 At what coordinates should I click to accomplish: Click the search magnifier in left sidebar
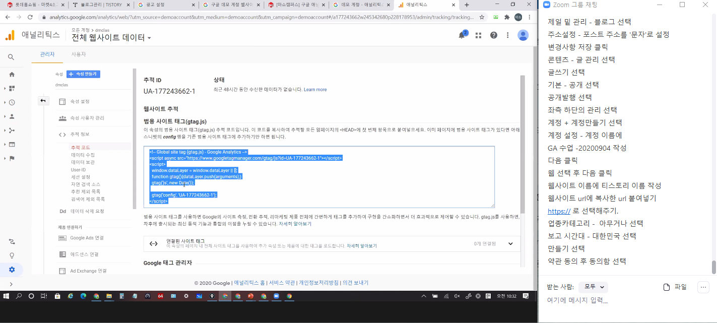tap(11, 57)
